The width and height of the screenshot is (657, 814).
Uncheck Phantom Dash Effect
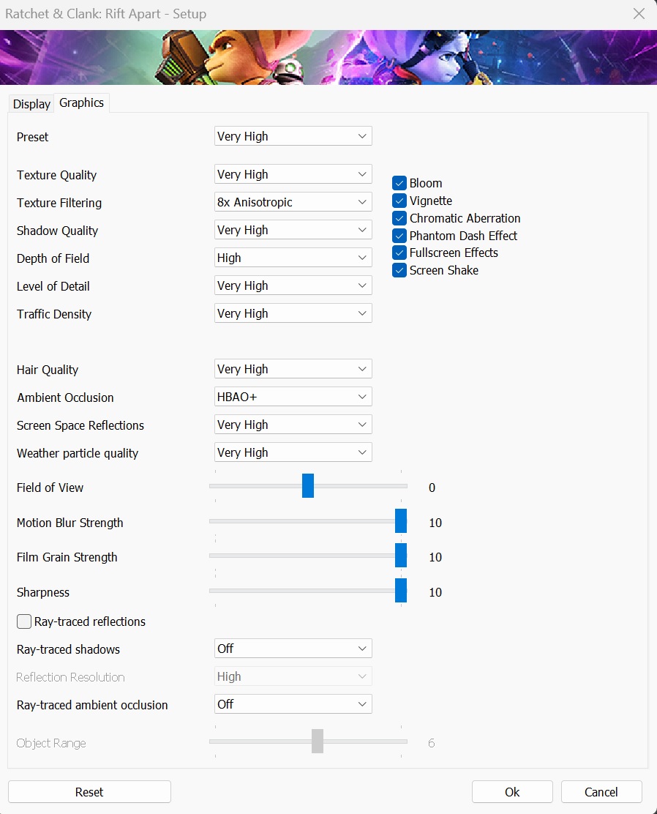pyautogui.click(x=399, y=236)
